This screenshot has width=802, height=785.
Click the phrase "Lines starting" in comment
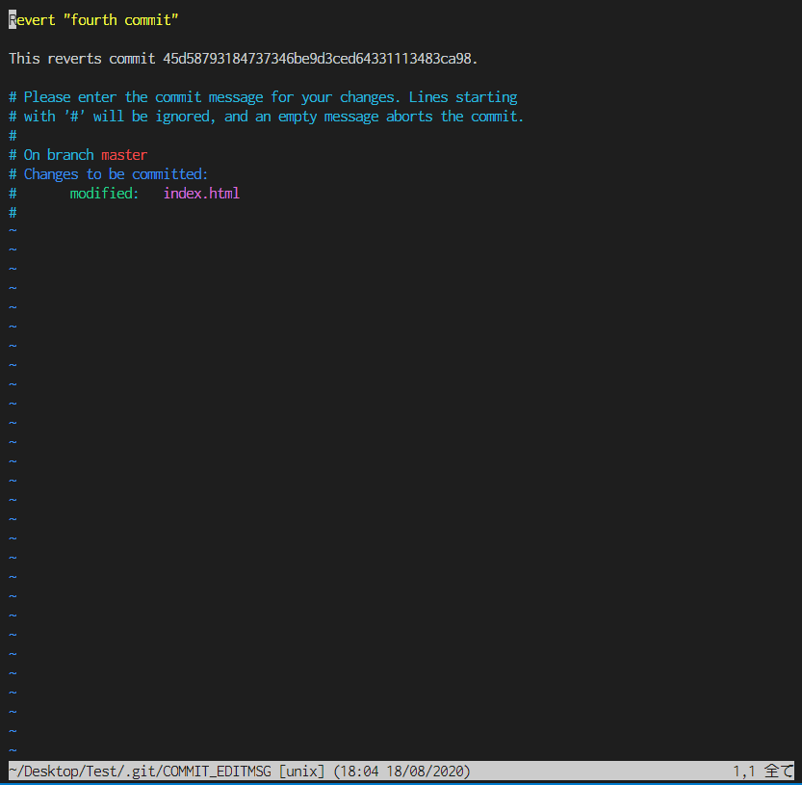463,97
